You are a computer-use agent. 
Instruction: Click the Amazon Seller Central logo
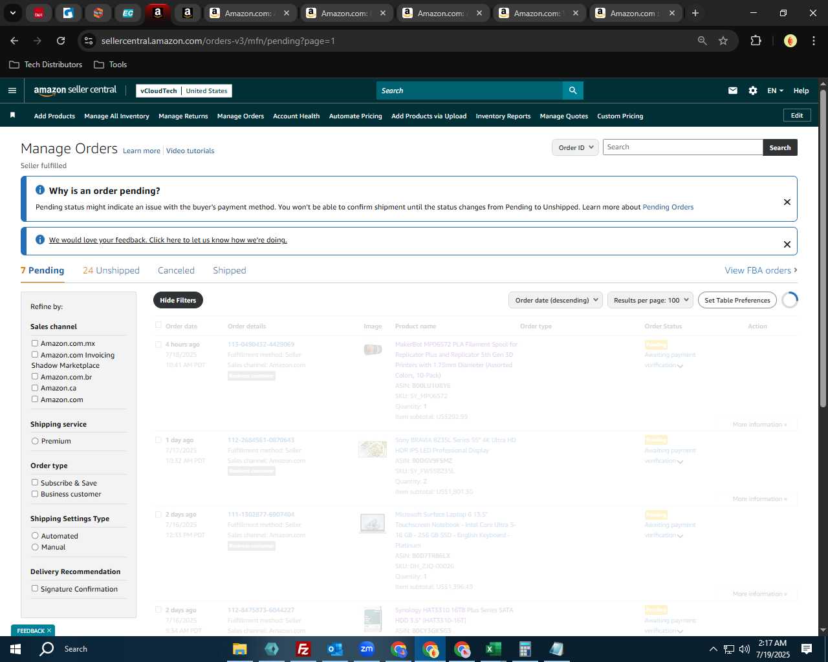click(75, 91)
